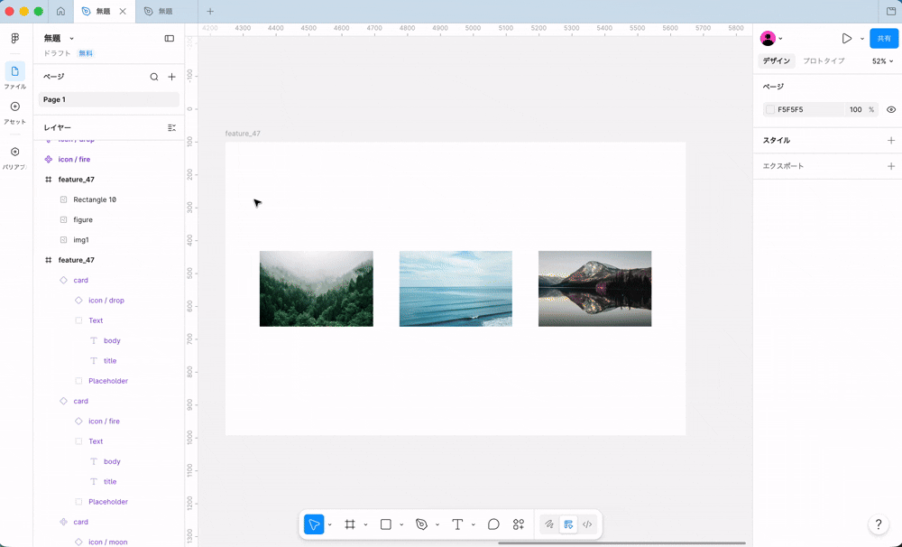Add an export setting plus icon
The width and height of the screenshot is (902, 547).
[891, 166]
